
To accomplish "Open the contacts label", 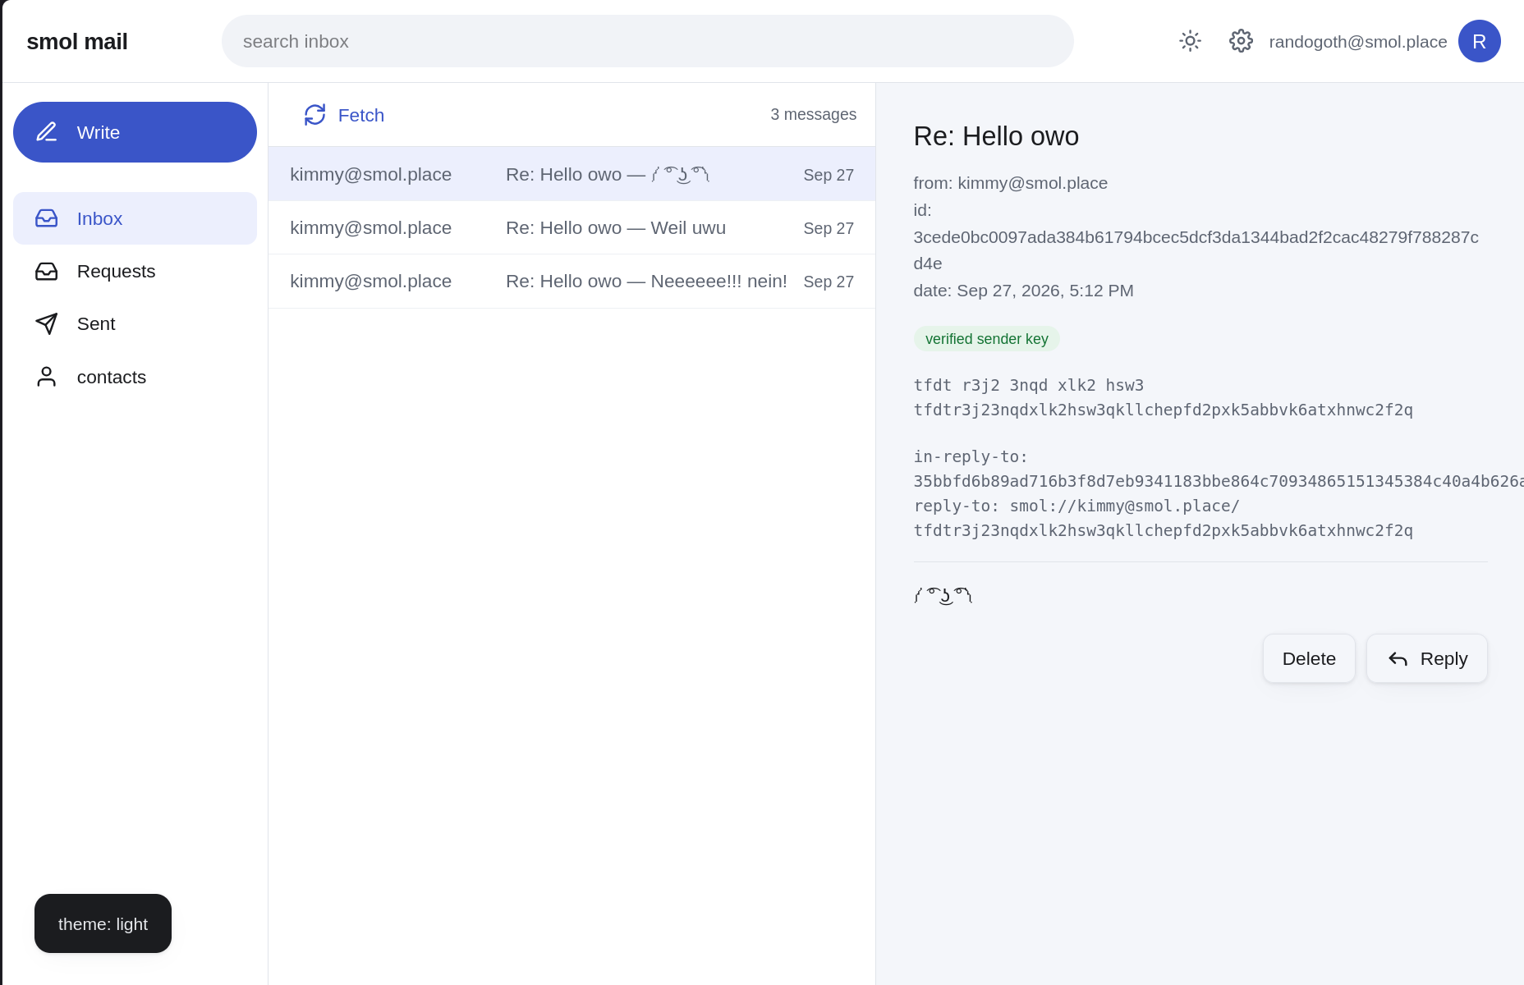I will 112,377.
